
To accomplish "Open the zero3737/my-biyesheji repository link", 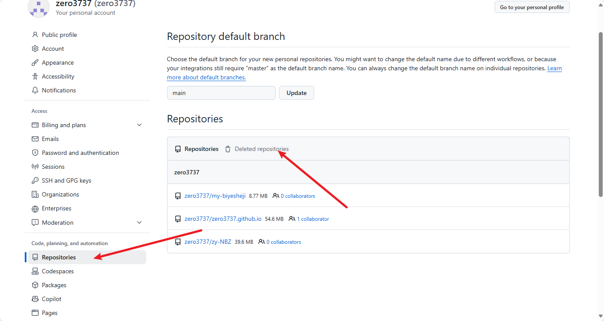I will click(x=215, y=196).
